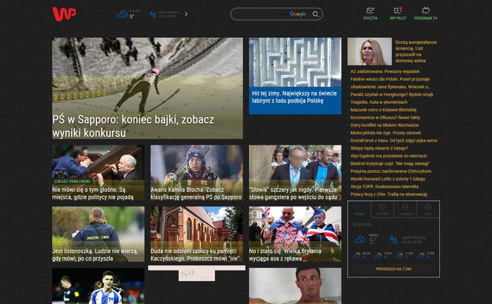Open 'Akcja TOPR. Ewakuowano taternika' link
The image size is (492, 304).
pyautogui.click(x=384, y=187)
